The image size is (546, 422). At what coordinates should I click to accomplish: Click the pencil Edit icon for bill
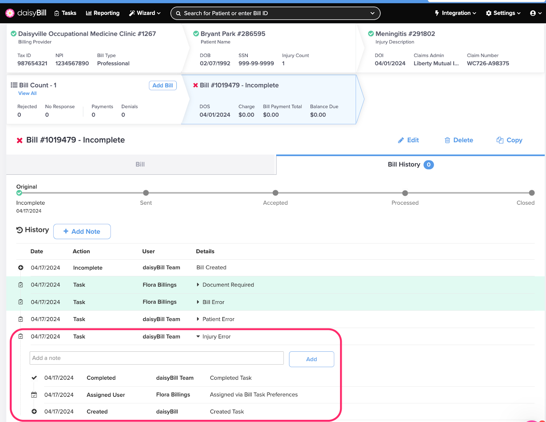[x=401, y=140]
